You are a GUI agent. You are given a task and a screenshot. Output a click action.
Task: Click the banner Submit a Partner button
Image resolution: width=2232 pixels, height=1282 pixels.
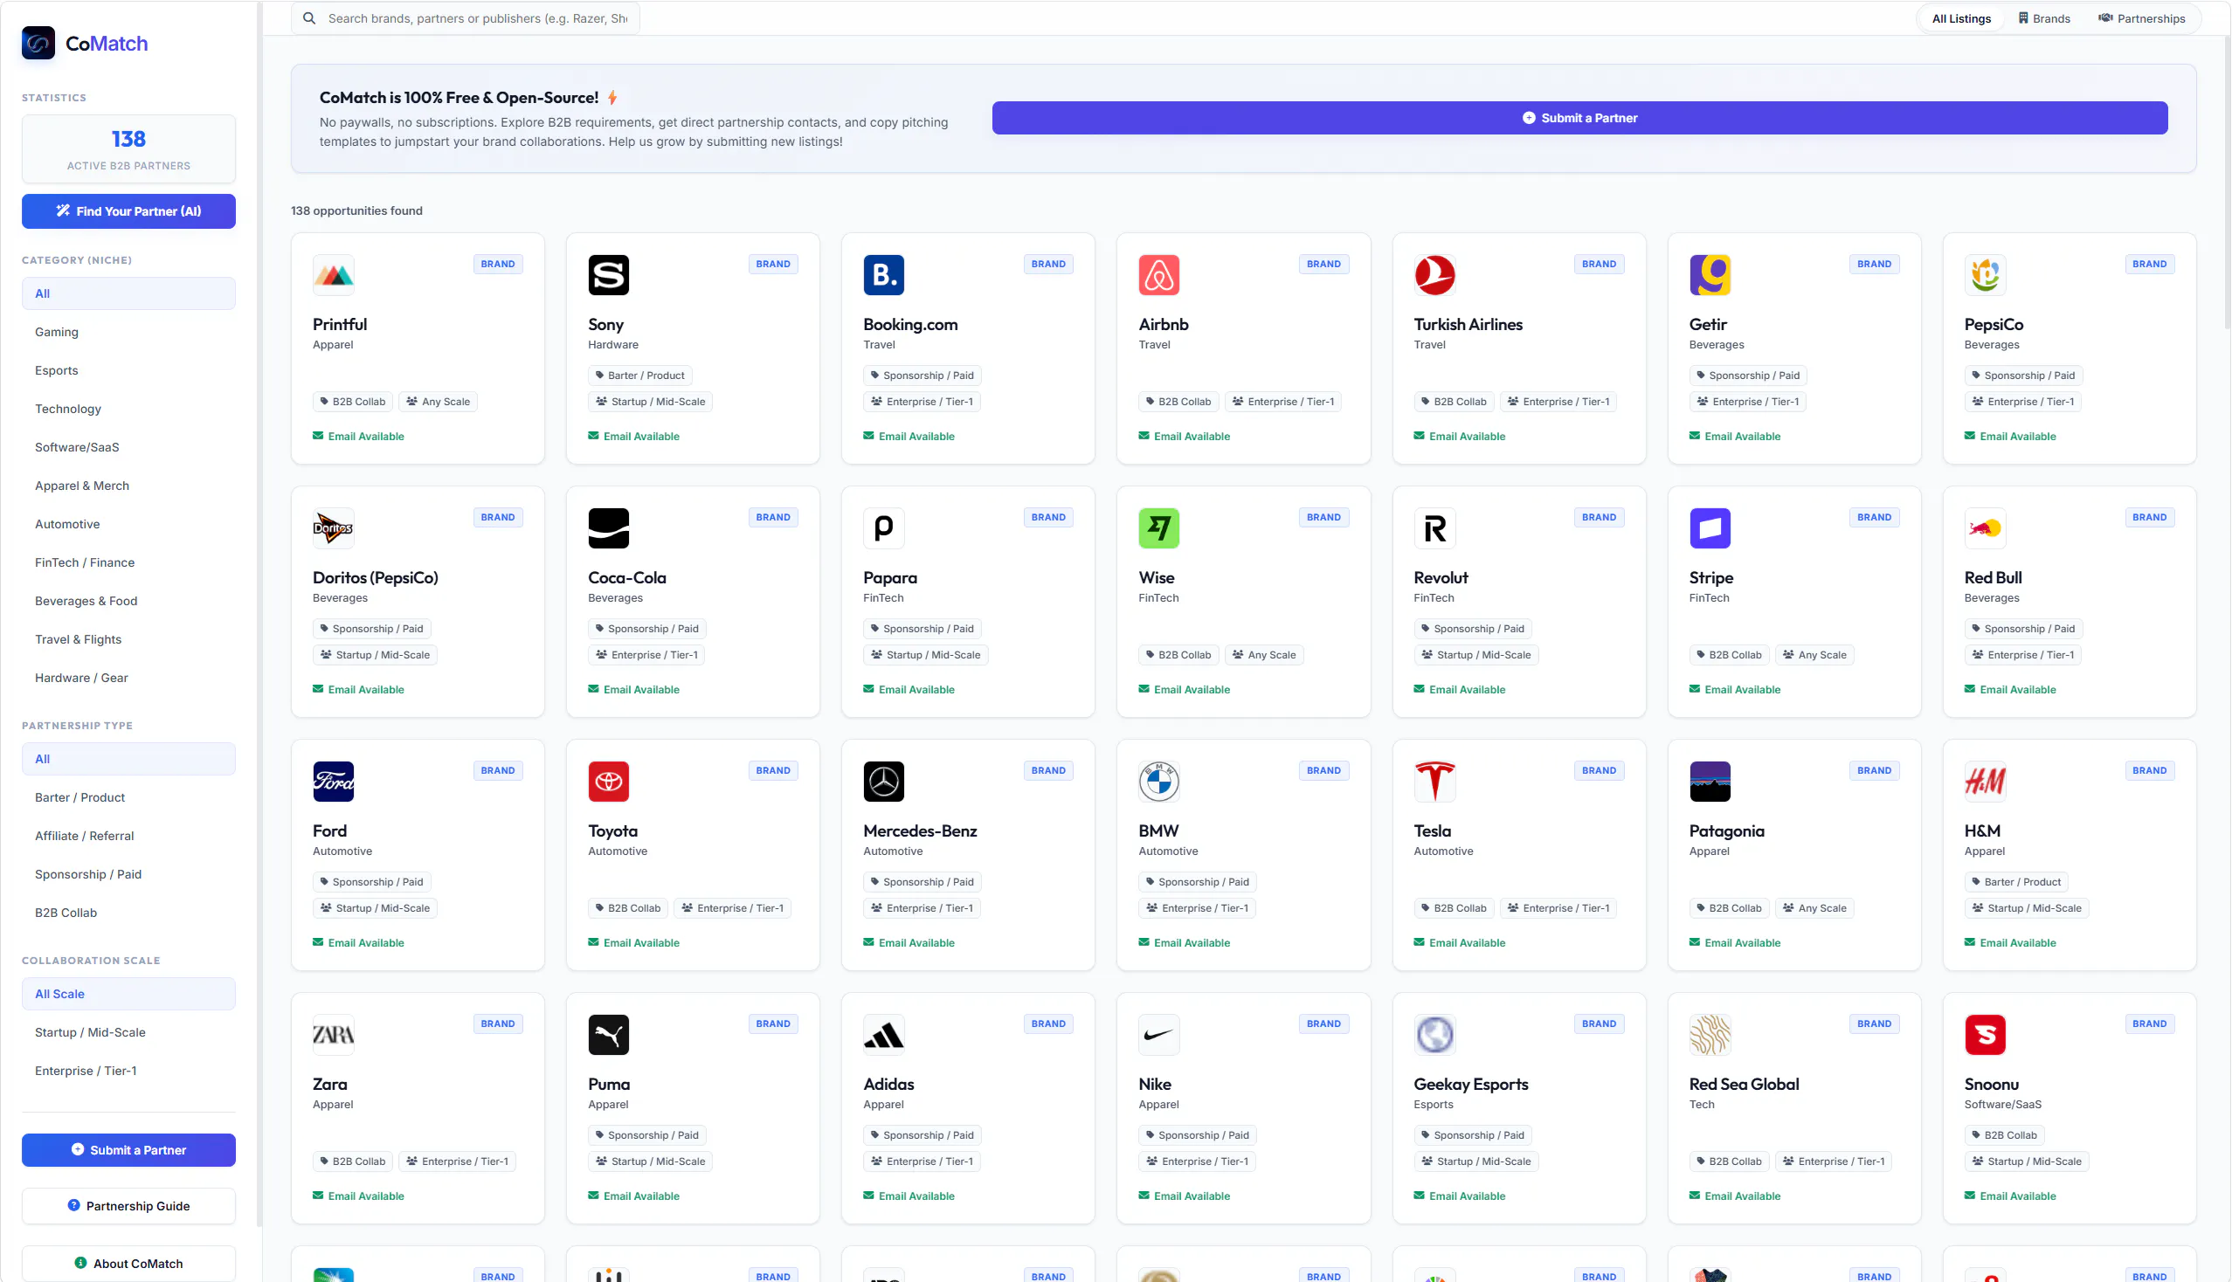tap(1579, 118)
